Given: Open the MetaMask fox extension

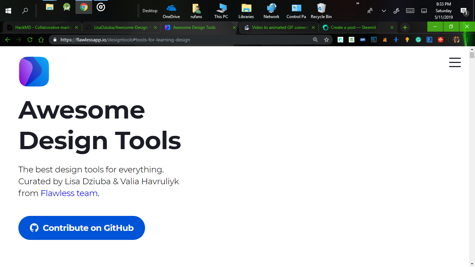Looking at the screenshot, I should click(385, 40).
